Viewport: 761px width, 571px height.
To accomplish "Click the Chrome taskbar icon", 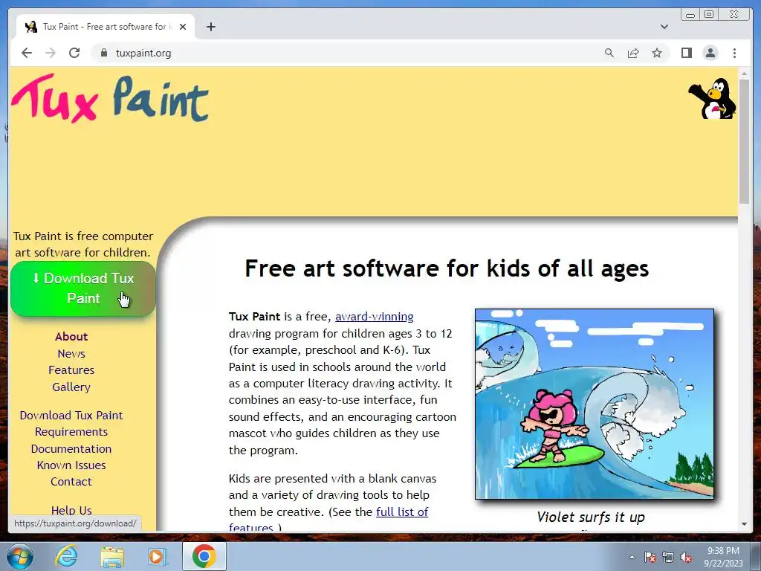I will [204, 556].
